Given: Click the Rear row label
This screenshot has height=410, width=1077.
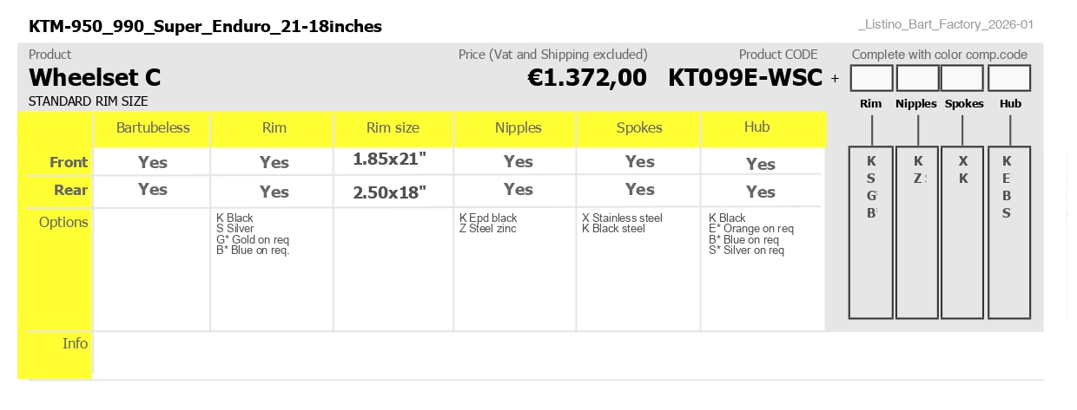Looking at the screenshot, I should (x=70, y=191).
